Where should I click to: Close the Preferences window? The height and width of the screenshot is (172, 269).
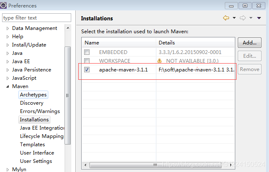coord(259,6)
